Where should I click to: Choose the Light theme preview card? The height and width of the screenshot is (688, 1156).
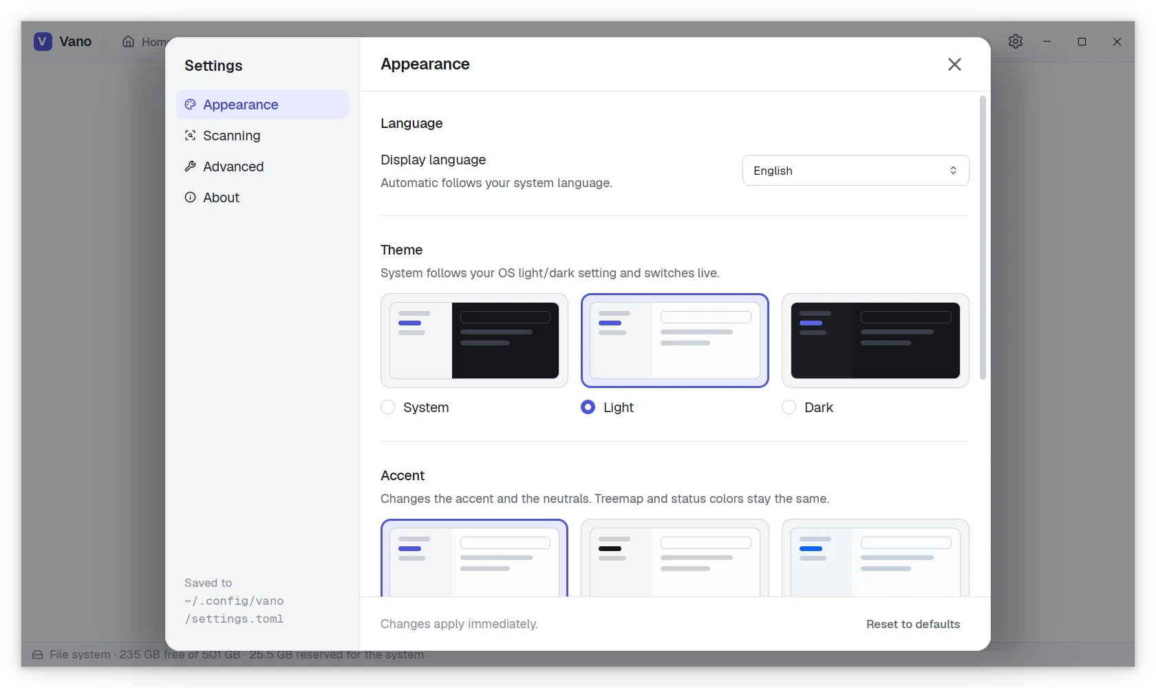[675, 341]
